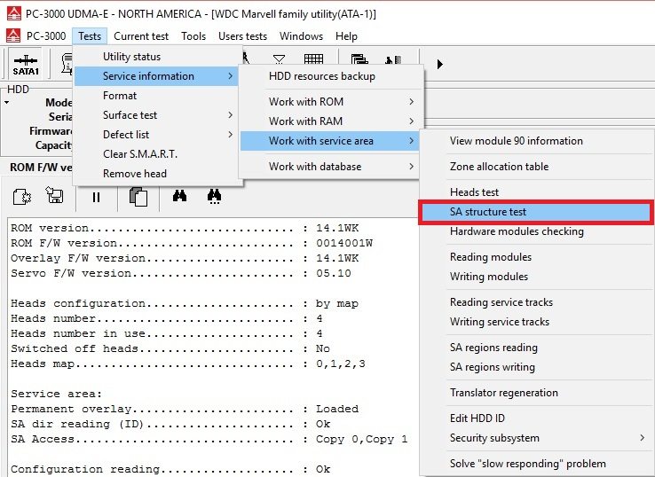Select Edit HDD ID
The image size is (655, 477).
click(537, 418)
